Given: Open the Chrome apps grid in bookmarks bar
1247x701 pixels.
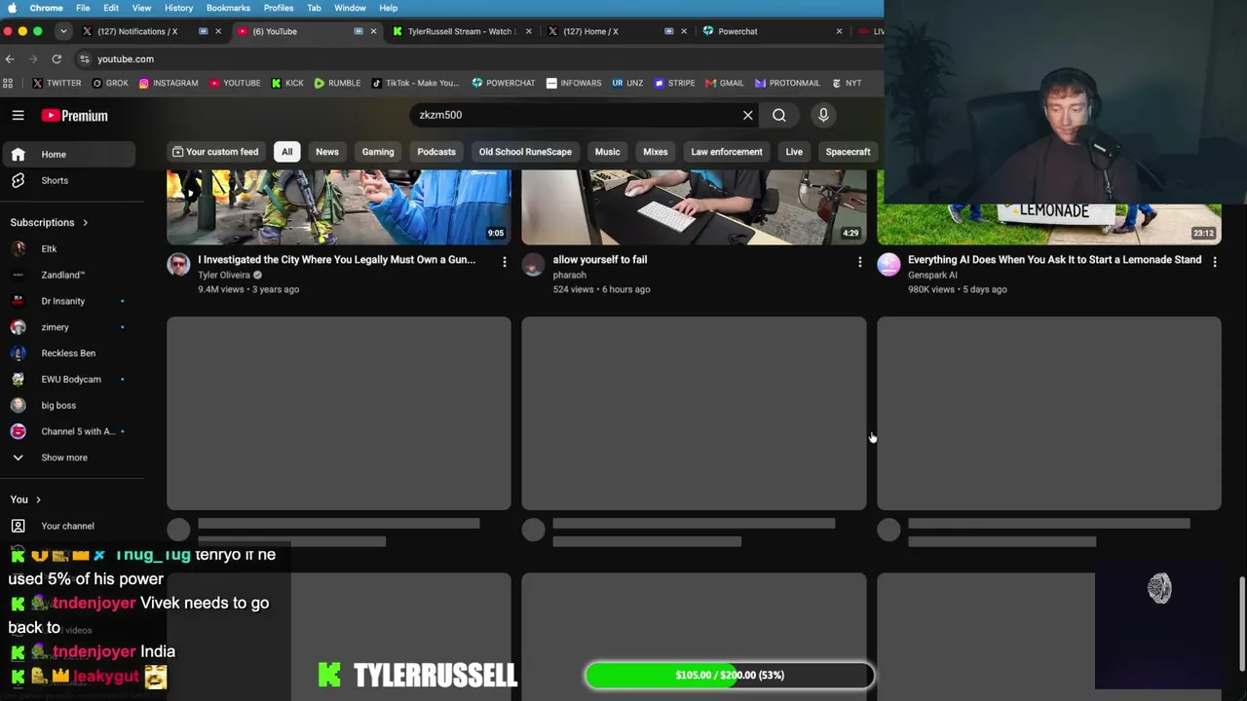Looking at the screenshot, I should [x=8, y=84].
